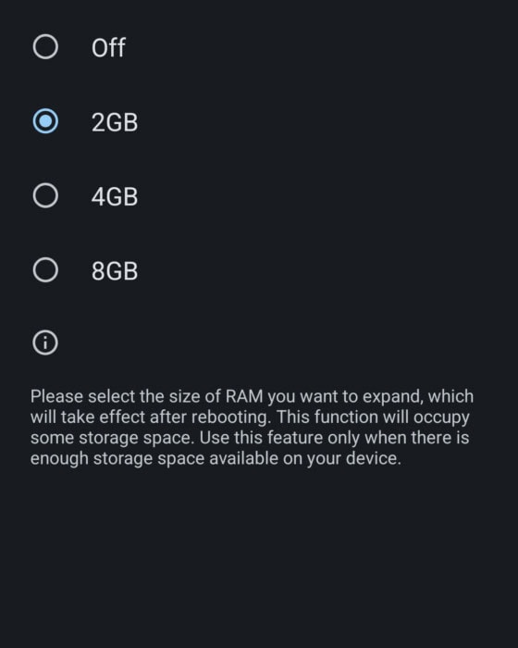Tap the "2GB" text label
The height and width of the screenshot is (648, 518).
115,122
